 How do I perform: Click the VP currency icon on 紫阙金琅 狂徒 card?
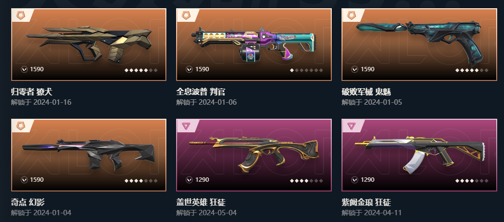point(355,180)
